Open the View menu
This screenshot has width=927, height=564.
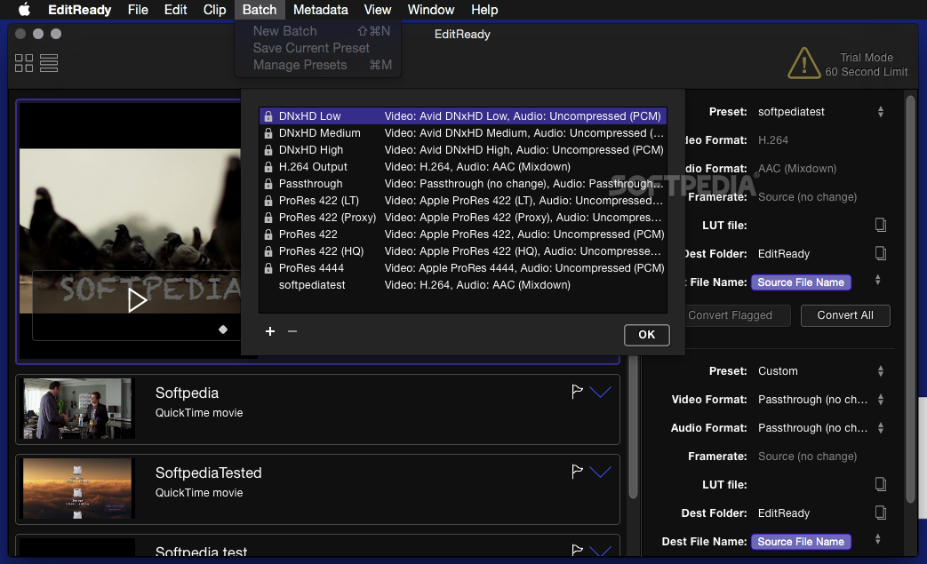[x=377, y=10]
